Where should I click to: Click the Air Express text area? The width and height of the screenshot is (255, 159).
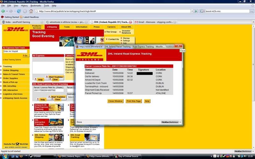(48, 67)
